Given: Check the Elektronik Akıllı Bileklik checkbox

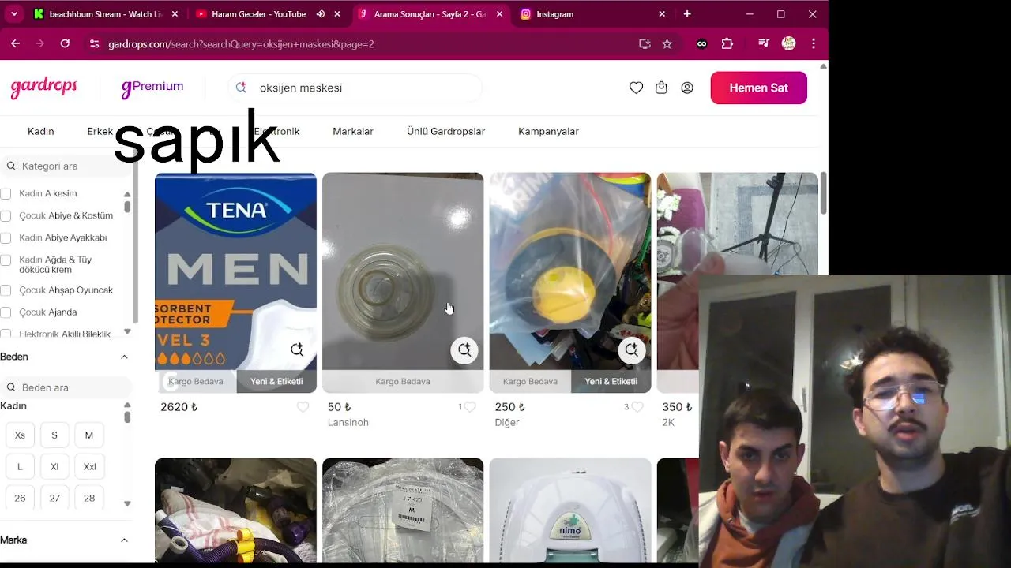Looking at the screenshot, I should coord(6,334).
